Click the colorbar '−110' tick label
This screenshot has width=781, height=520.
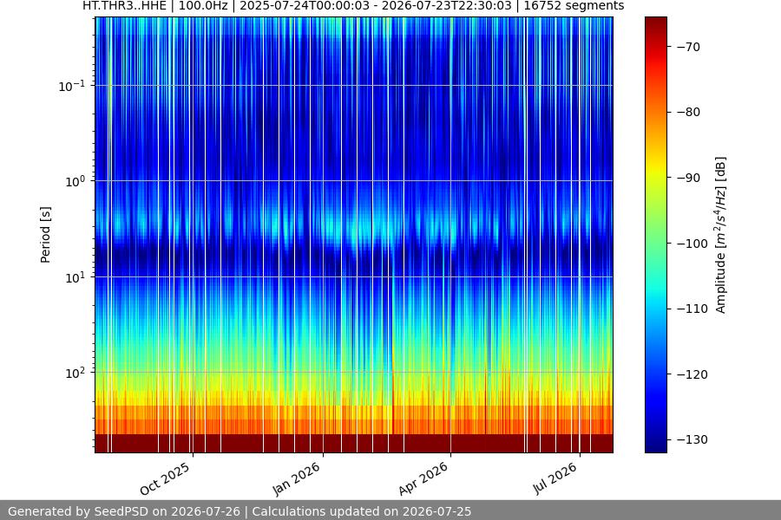tap(692, 309)
